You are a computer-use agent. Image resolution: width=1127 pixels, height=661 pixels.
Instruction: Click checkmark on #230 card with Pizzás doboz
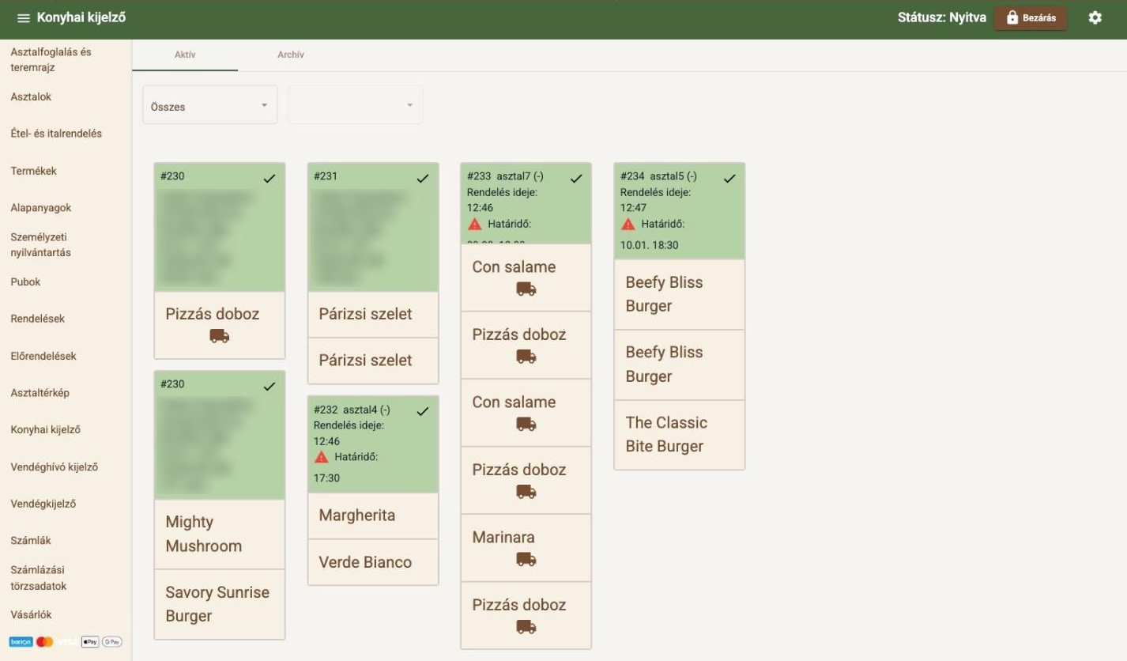tap(269, 179)
